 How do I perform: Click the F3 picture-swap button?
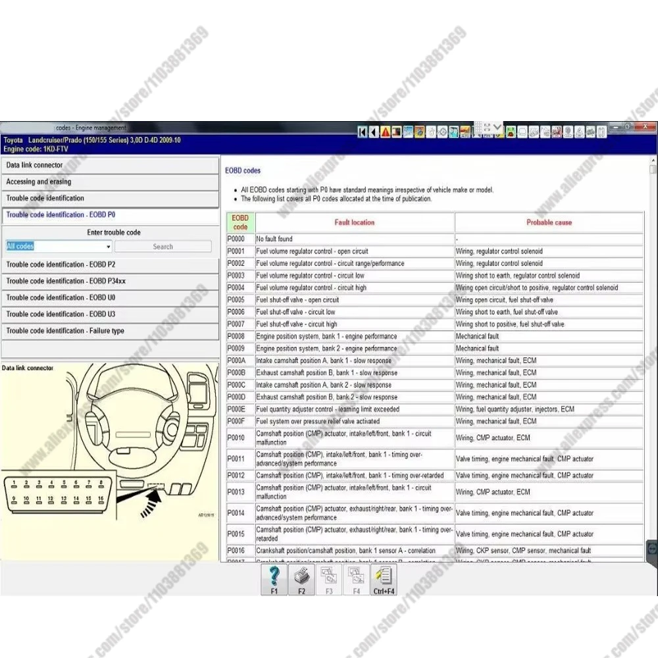[x=328, y=580]
